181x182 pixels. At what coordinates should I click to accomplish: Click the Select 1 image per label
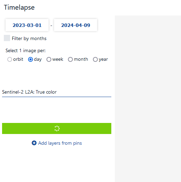[x=26, y=51]
